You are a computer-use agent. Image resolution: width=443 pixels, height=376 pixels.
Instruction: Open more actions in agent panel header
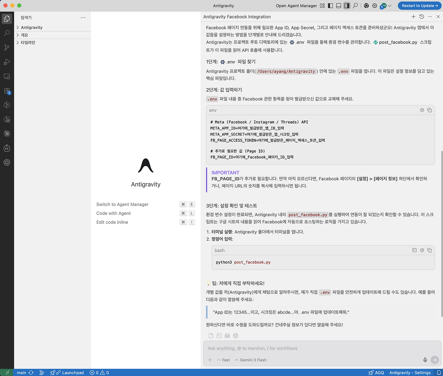pos(430,17)
